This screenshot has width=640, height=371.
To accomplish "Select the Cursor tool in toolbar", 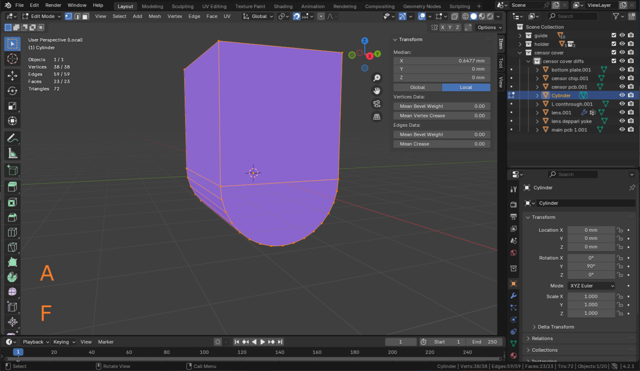I will point(12,59).
